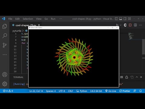Viewport: 145px width, 109px height.
Task: Click the VS Code logo icon
Action: (4, 19)
